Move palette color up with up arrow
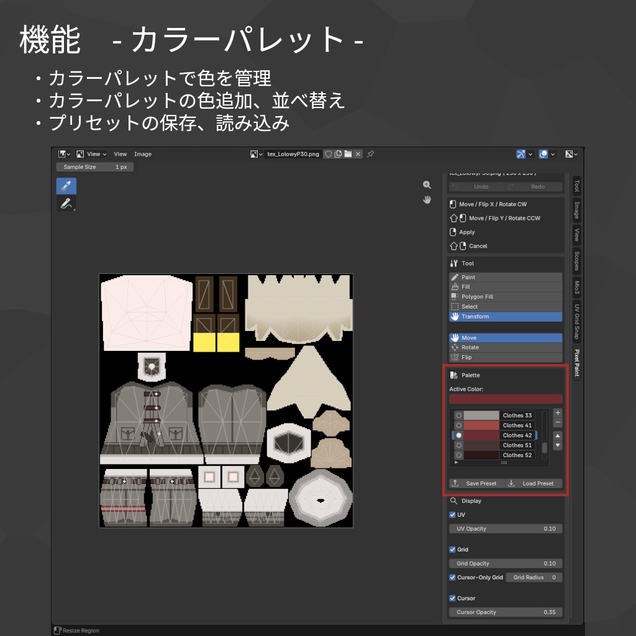The image size is (636, 636). 558,435
